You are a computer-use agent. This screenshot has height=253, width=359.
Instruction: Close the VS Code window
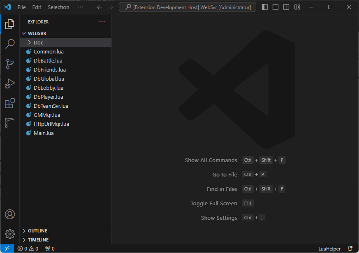(x=349, y=7)
